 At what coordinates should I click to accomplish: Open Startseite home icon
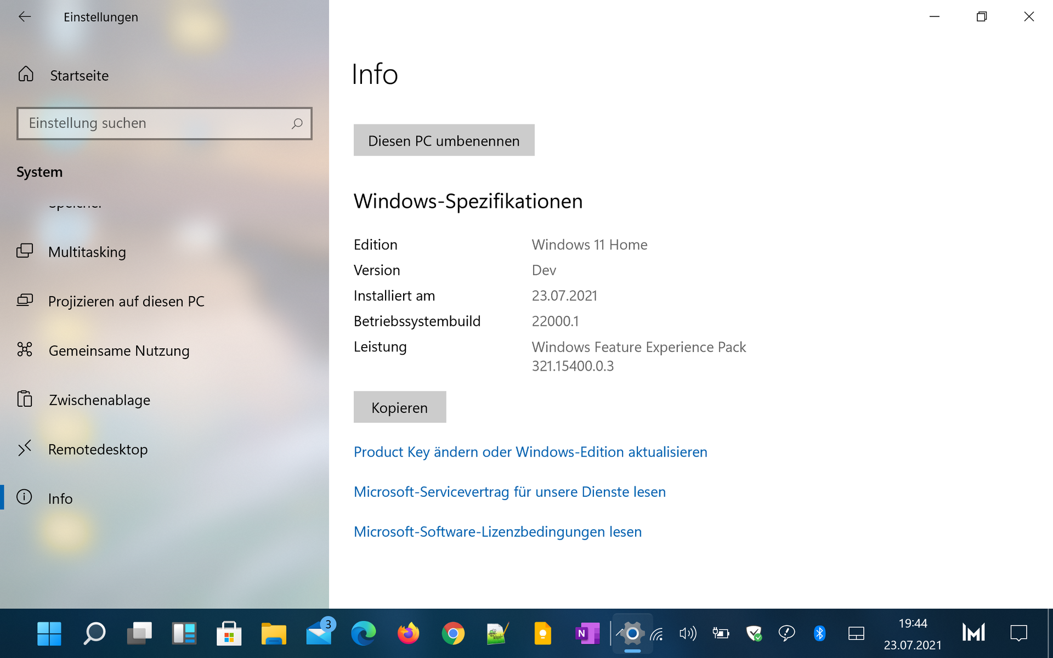[x=26, y=74]
